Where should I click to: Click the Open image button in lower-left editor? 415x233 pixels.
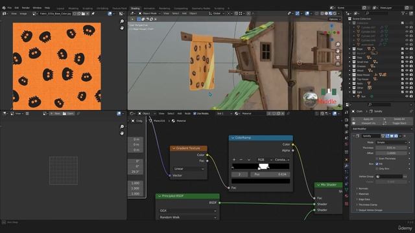point(68,113)
